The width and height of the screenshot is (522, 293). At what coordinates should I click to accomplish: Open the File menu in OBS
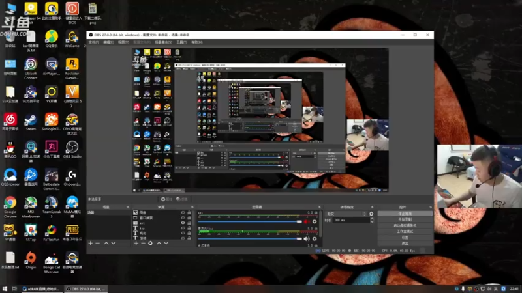(93, 42)
